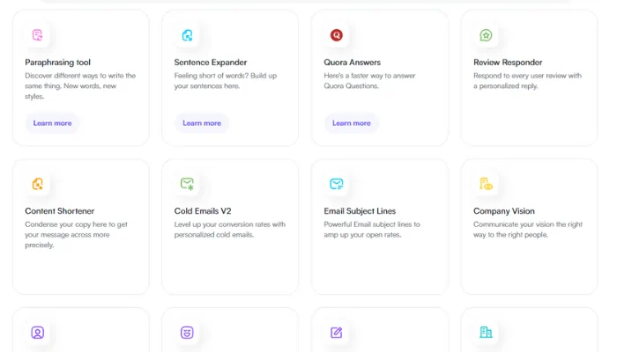The image size is (617, 352).
Task: Click 'Level up your conversion rates' description
Action: point(230,230)
